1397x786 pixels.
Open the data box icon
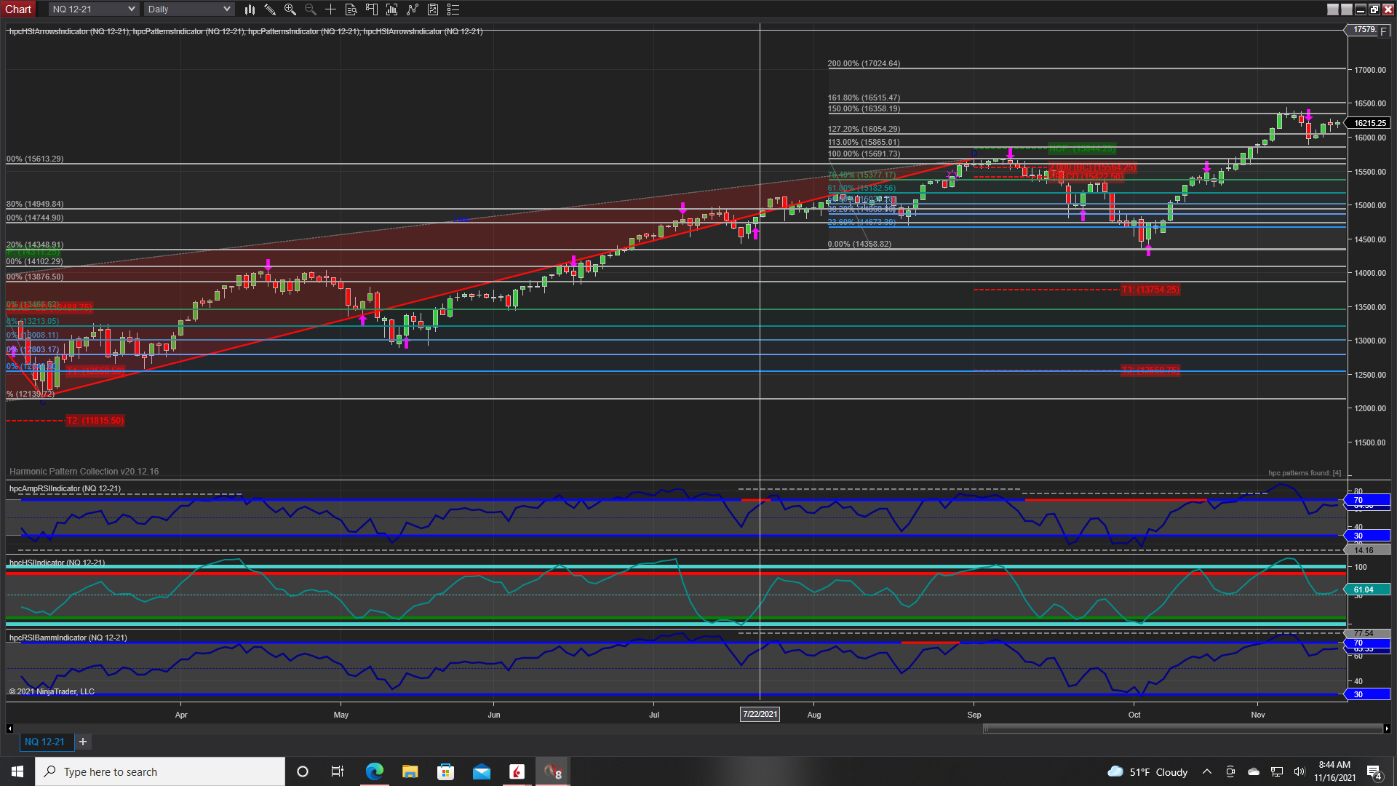pos(351,9)
